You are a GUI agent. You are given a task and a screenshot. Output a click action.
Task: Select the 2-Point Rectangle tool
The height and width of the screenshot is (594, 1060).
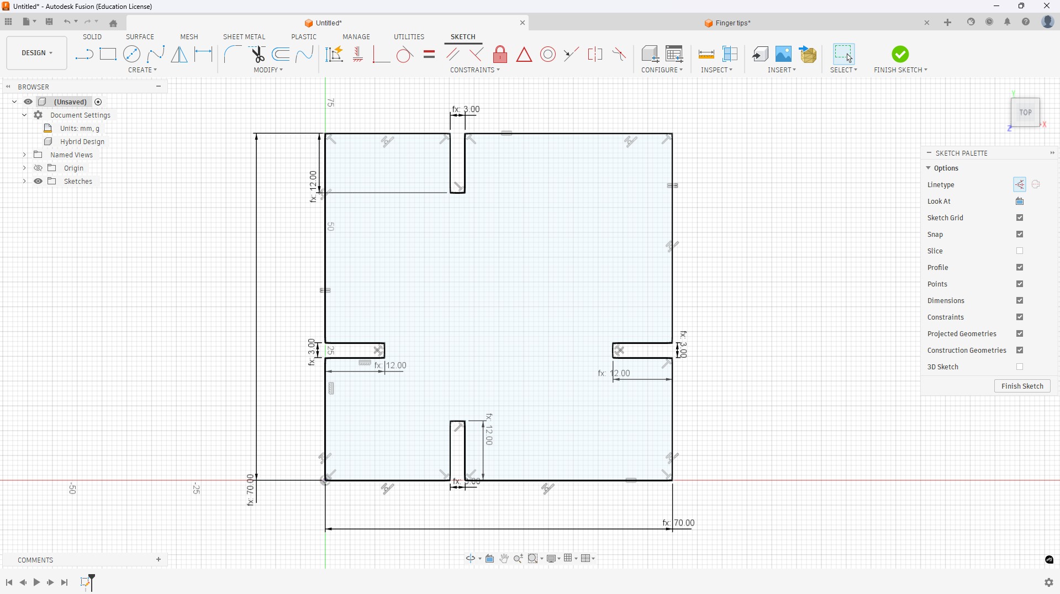[108, 54]
